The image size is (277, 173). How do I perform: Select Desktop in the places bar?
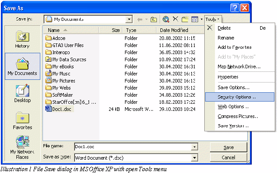pyautogui.click(x=23, y=93)
